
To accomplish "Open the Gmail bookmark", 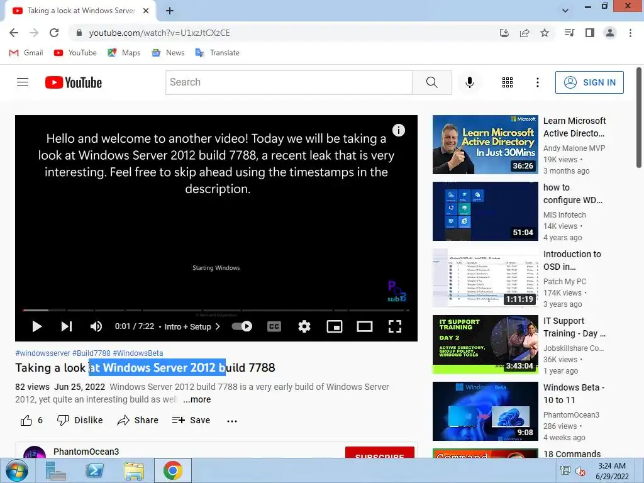I will pyautogui.click(x=26, y=53).
